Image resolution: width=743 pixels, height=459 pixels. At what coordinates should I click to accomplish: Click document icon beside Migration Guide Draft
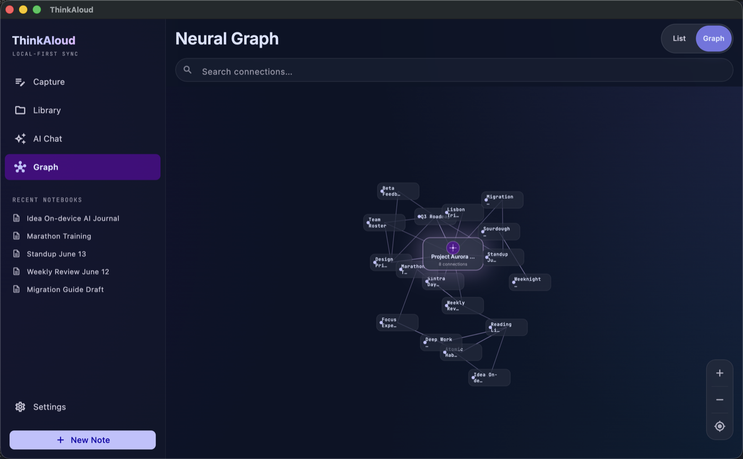coord(17,290)
